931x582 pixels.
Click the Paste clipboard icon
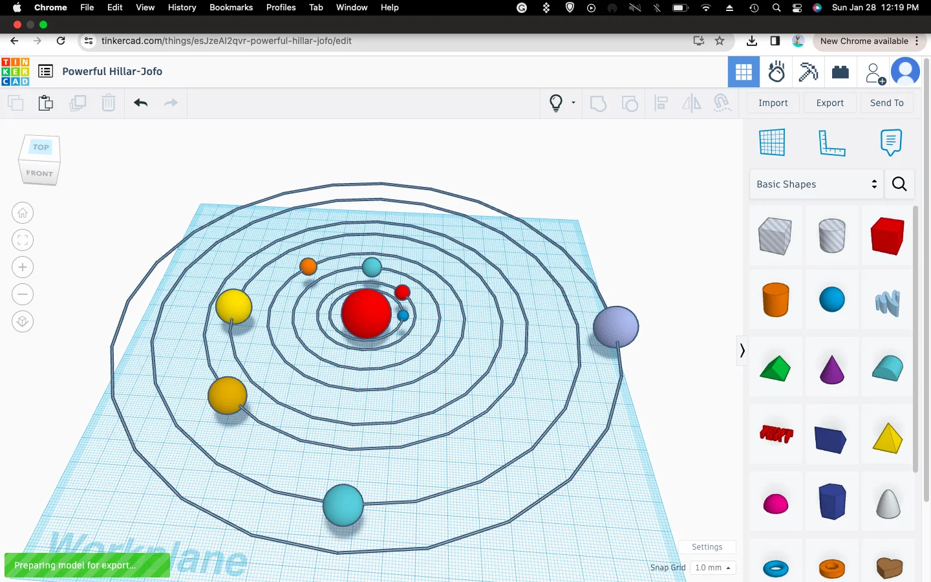46,103
